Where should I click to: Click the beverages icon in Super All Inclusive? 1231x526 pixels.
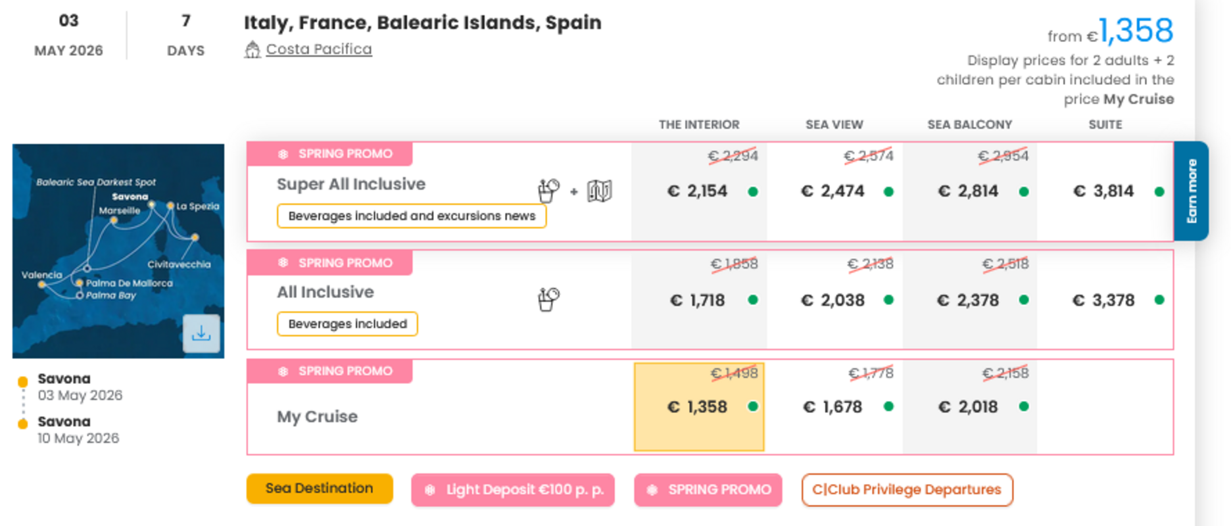(548, 191)
